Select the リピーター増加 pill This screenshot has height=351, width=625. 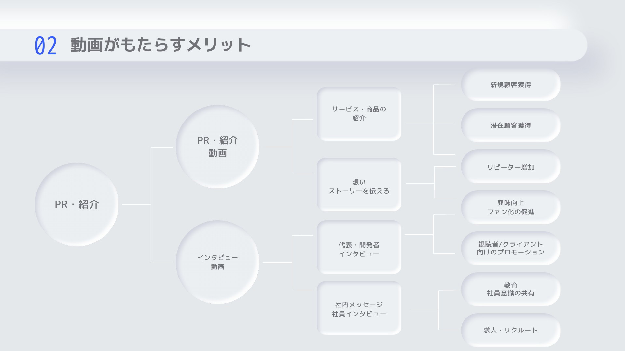[x=511, y=167]
